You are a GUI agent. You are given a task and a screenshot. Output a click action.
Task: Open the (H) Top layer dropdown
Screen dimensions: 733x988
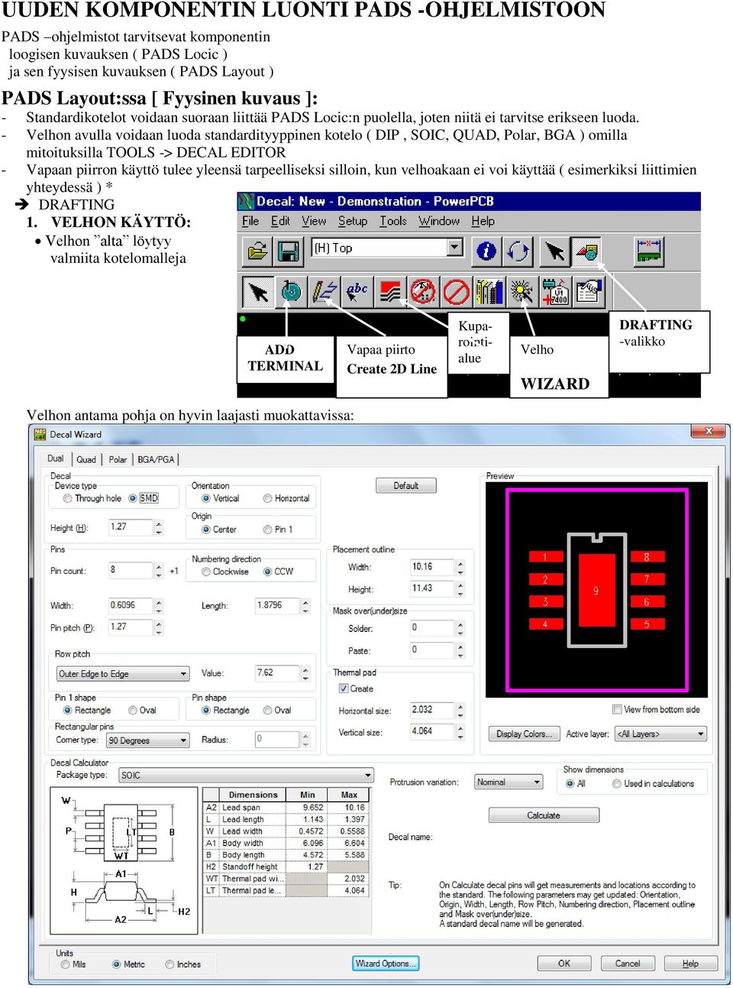(x=455, y=248)
